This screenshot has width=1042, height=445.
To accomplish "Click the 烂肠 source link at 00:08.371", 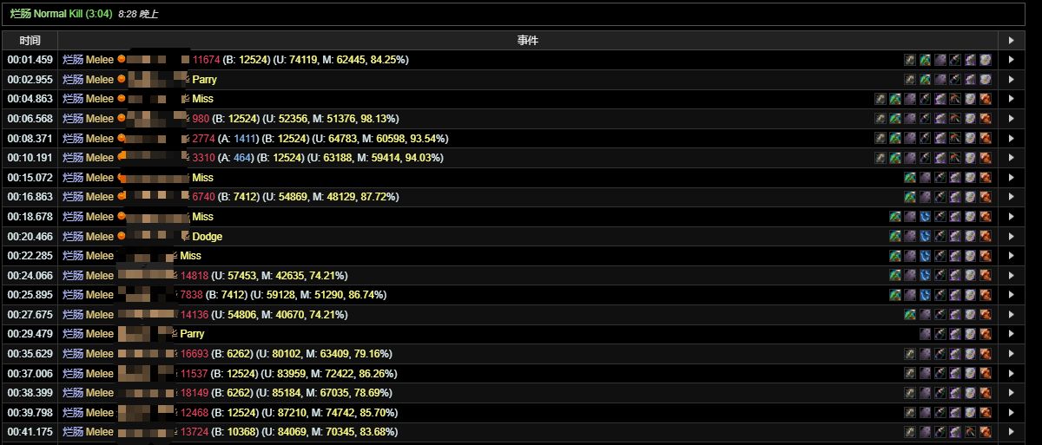I will [x=72, y=139].
